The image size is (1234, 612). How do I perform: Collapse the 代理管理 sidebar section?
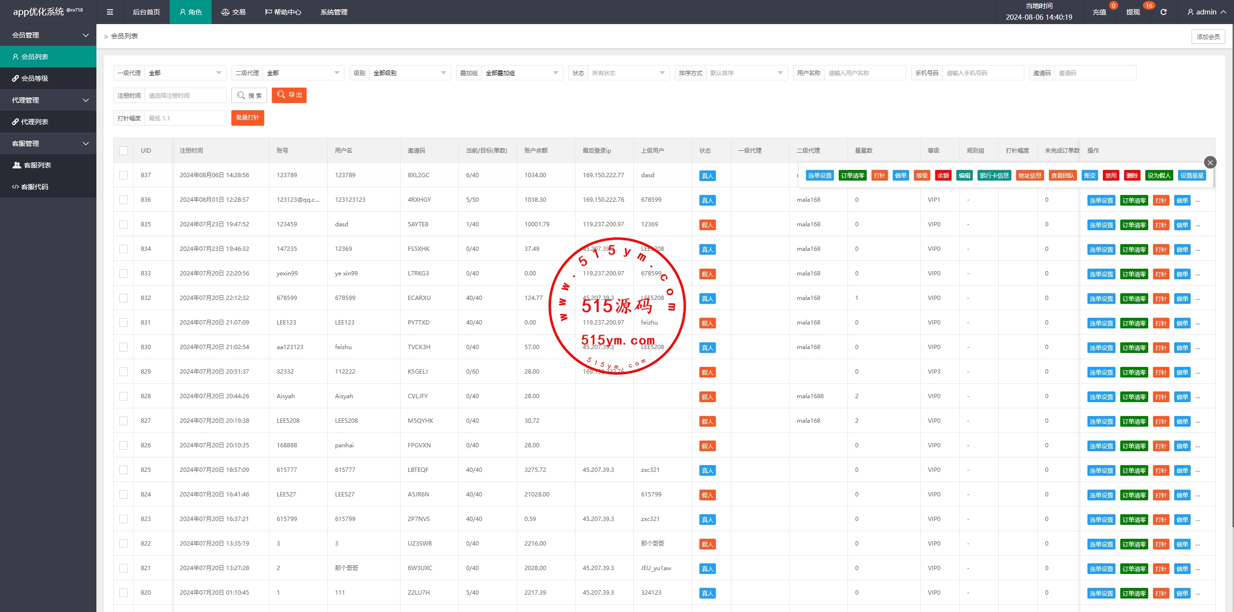tap(48, 100)
